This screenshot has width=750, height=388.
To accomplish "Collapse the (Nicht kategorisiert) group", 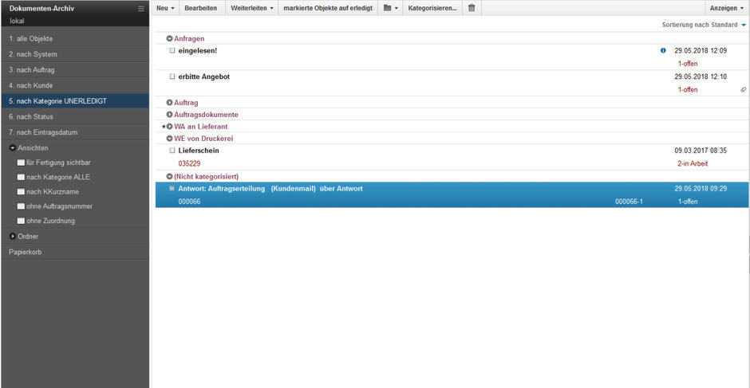I will [x=169, y=177].
